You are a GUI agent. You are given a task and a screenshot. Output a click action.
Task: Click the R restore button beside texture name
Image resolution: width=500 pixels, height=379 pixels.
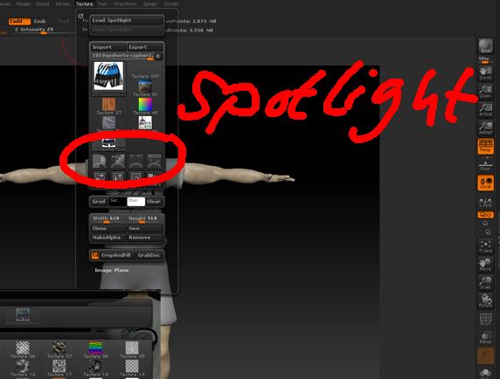[158, 56]
